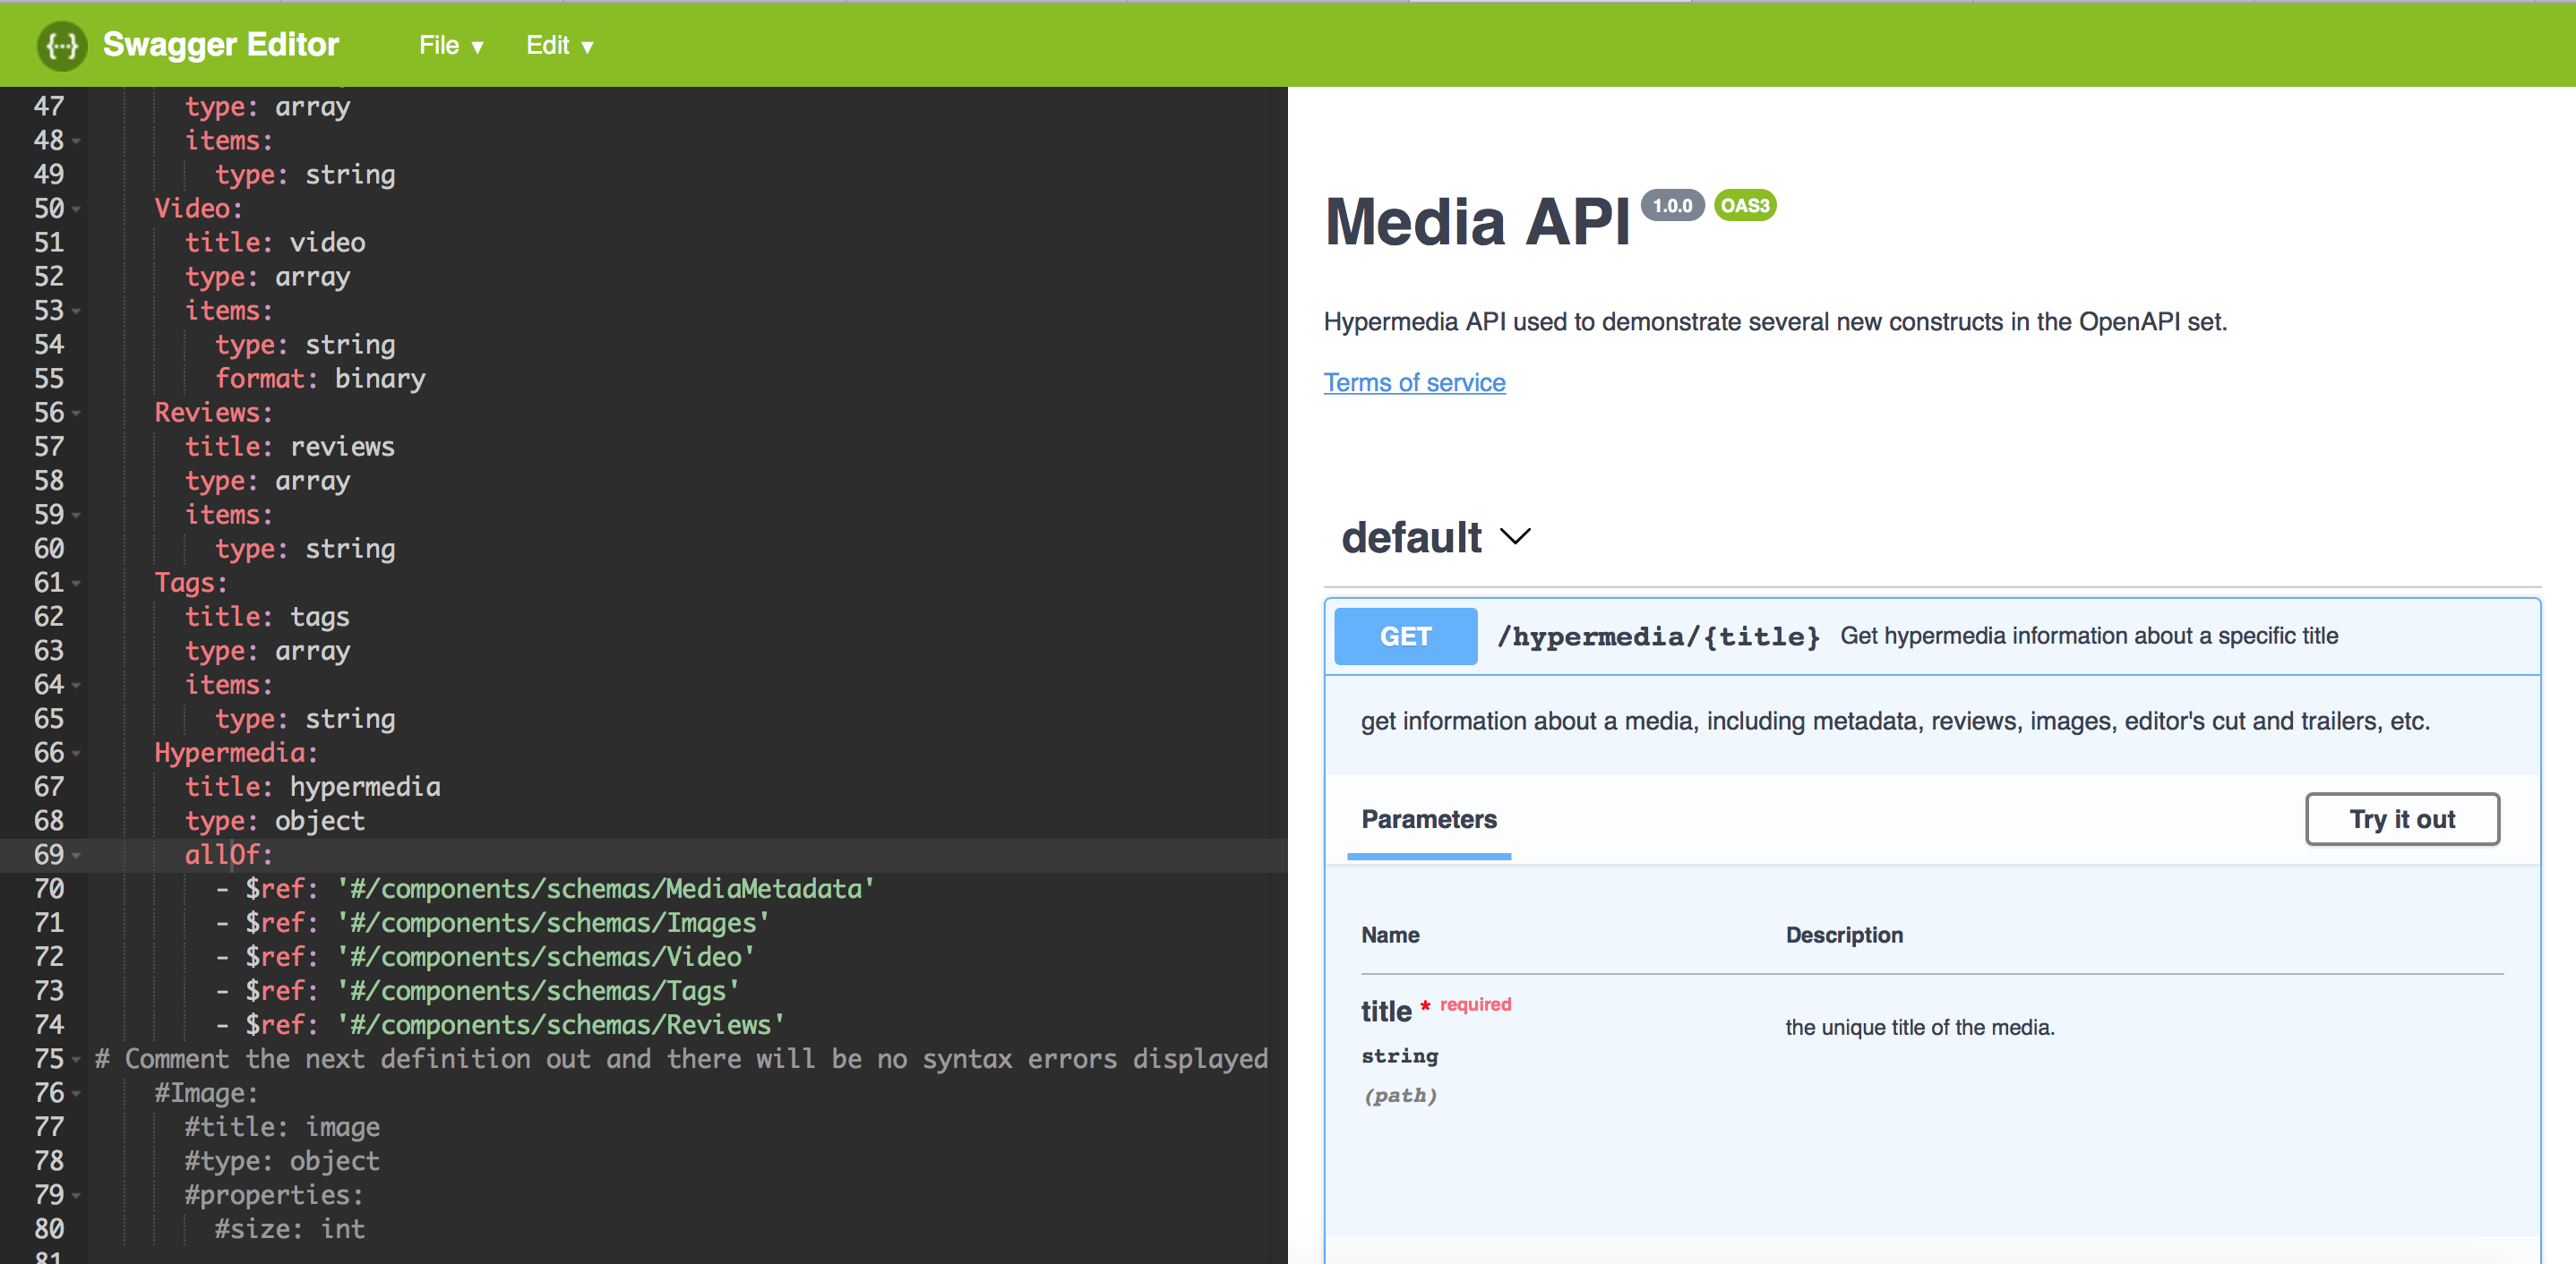Click the Swagger Editor logo icon
The image size is (2576, 1264).
tap(61, 45)
